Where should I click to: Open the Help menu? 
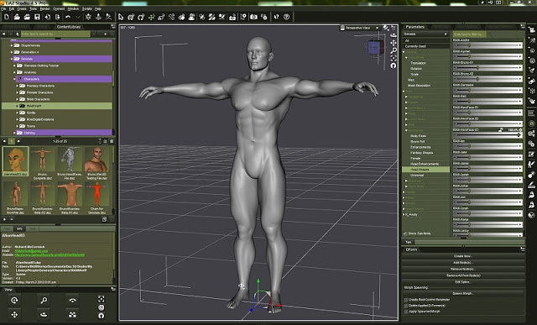[x=97, y=8]
